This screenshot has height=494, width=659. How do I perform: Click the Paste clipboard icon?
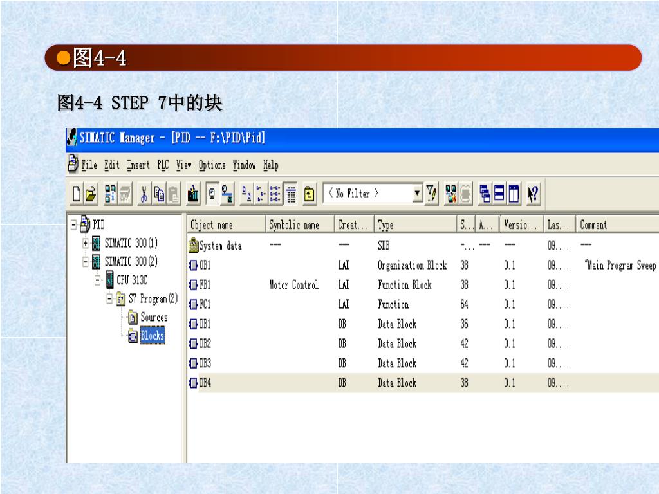pyautogui.click(x=173, y=194)
